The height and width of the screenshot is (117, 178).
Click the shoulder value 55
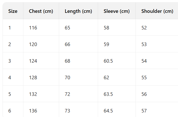pyautogui.click(x=144, y=77)
